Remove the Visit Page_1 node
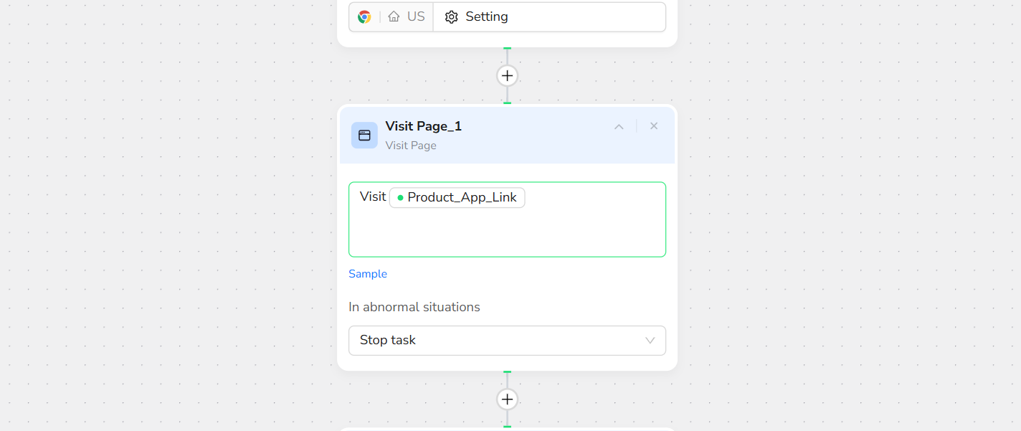 654,126
